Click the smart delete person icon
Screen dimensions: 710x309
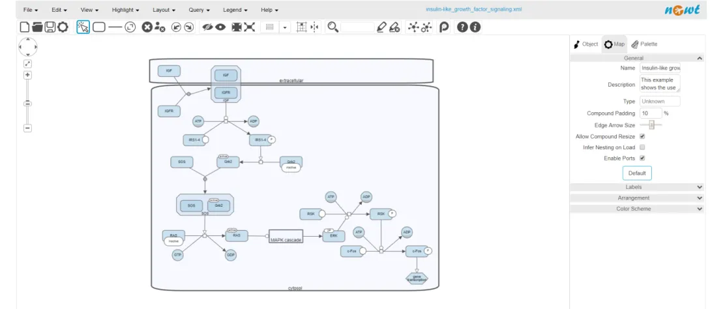(159, 27)
